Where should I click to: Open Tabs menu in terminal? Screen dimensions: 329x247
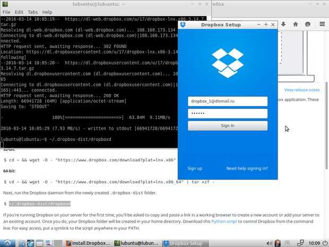33,12
